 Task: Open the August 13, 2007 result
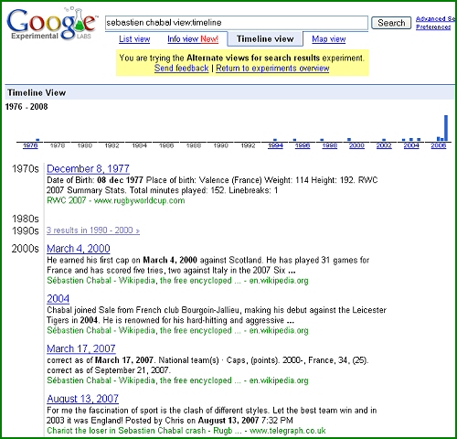[x=82, y=399]
